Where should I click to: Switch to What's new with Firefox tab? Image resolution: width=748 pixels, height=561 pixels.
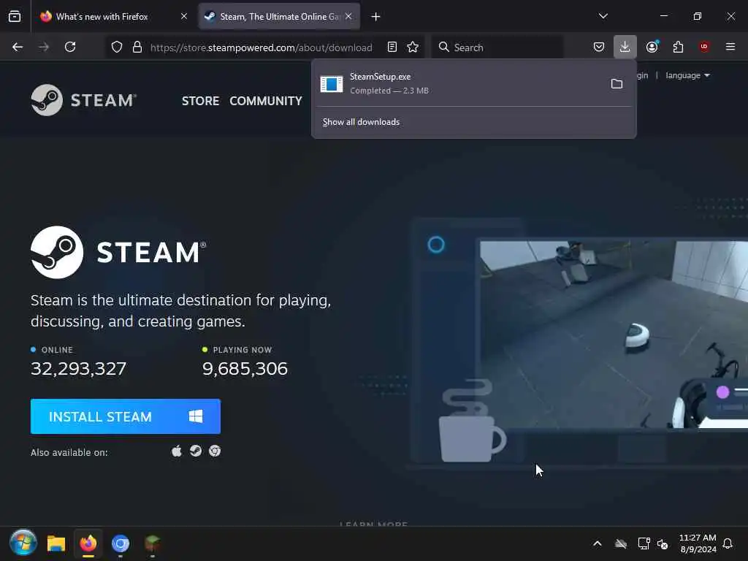coord(113,17)
